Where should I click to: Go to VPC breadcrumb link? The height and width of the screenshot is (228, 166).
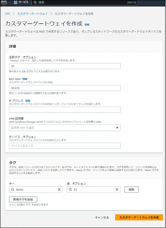pyautogui.click(x=7, y=14)
